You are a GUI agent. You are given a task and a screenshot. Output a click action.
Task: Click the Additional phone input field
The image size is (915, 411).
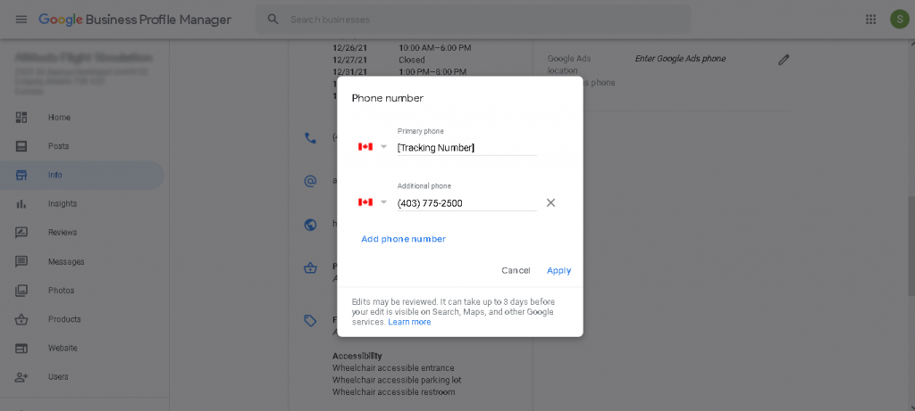(466, 203)
